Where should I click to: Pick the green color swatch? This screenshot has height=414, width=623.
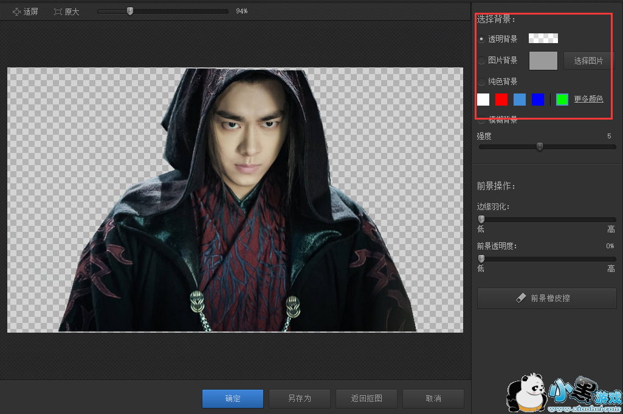point(562,100)
